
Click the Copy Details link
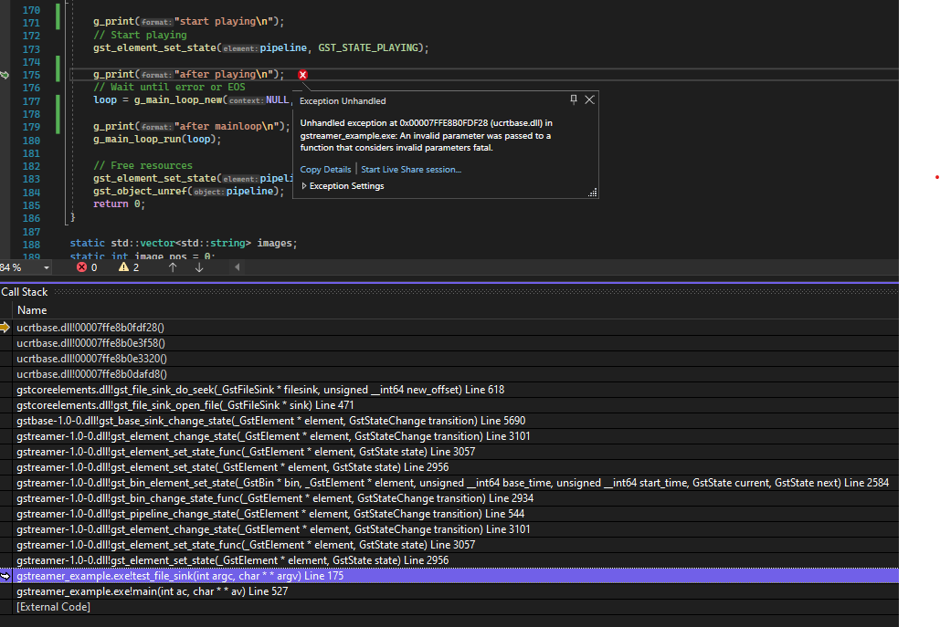325,170
